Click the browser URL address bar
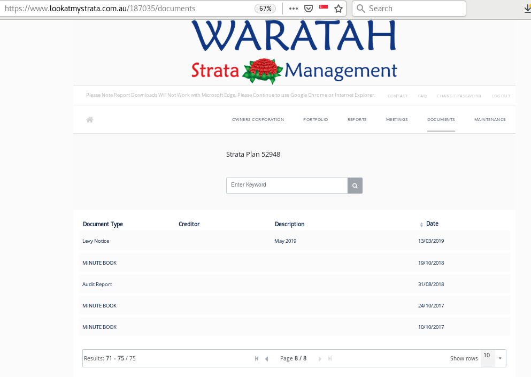Screen dimensions: 531x377 [x=129, y=9]
